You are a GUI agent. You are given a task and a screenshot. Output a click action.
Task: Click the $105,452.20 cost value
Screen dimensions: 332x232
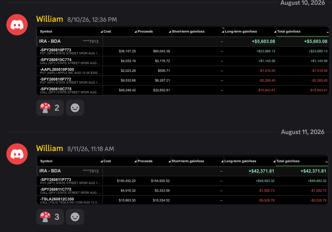[126, 181]
